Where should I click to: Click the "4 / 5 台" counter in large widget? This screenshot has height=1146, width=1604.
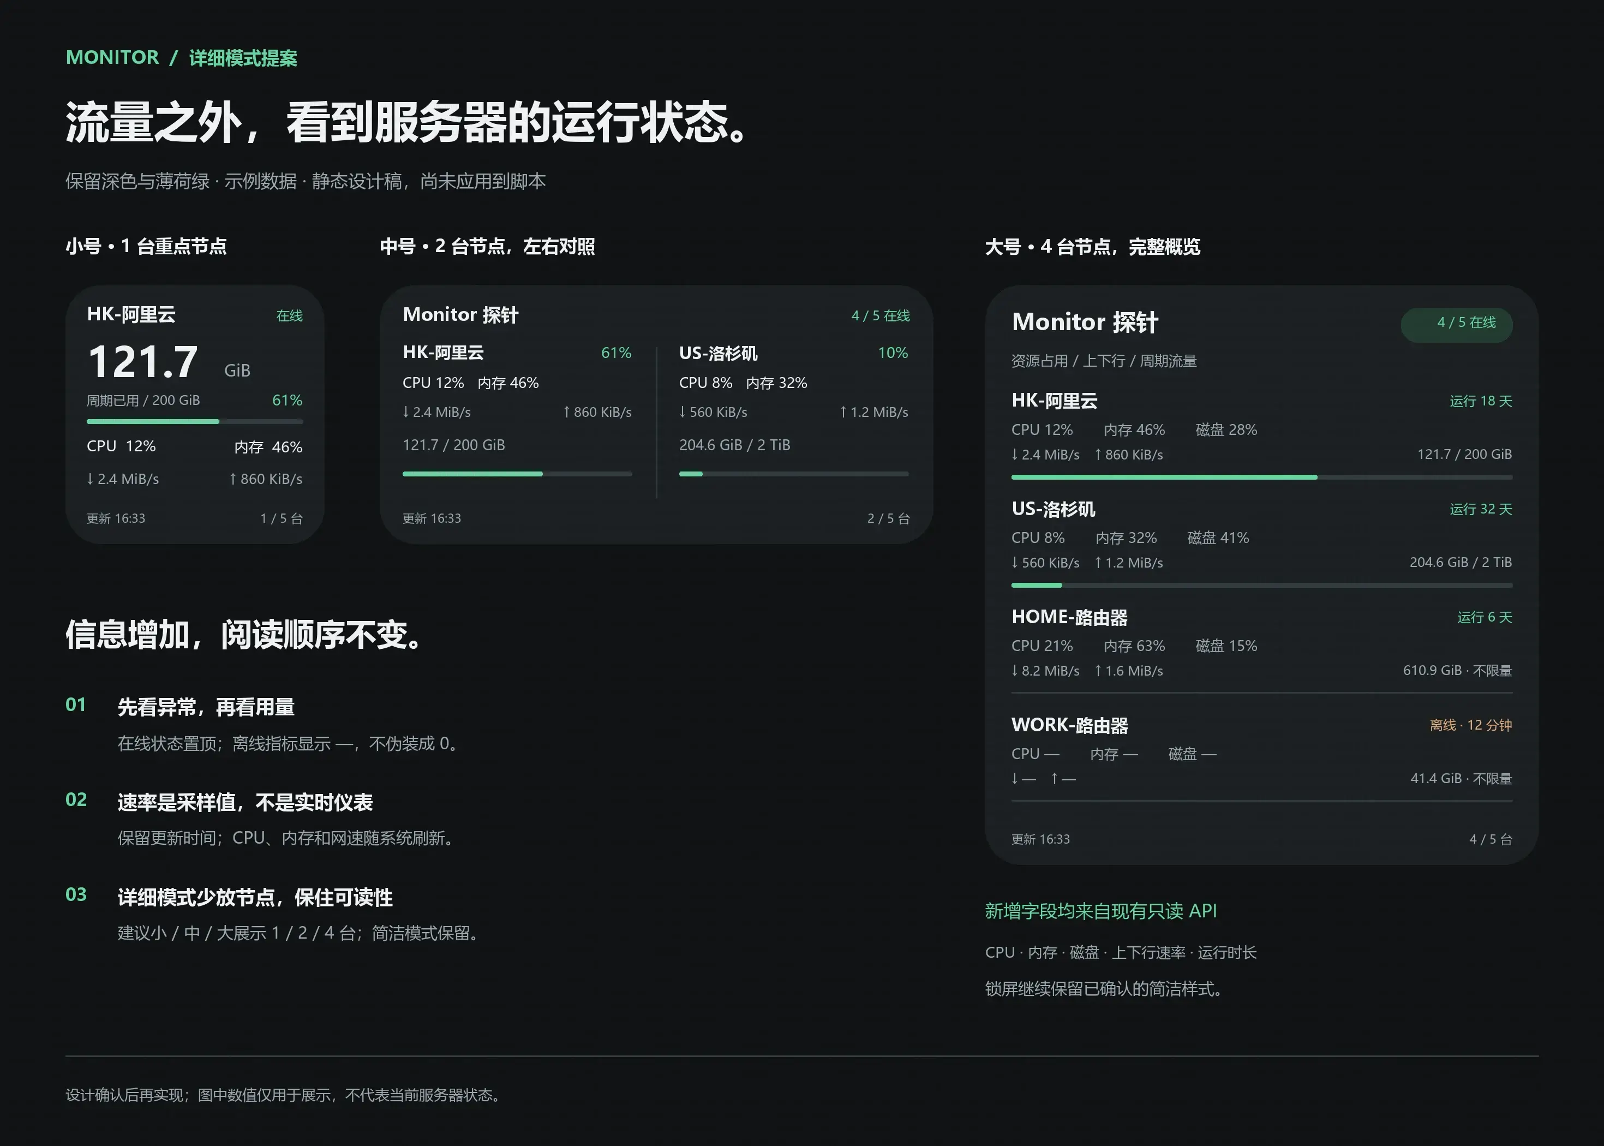point(1491,839)
